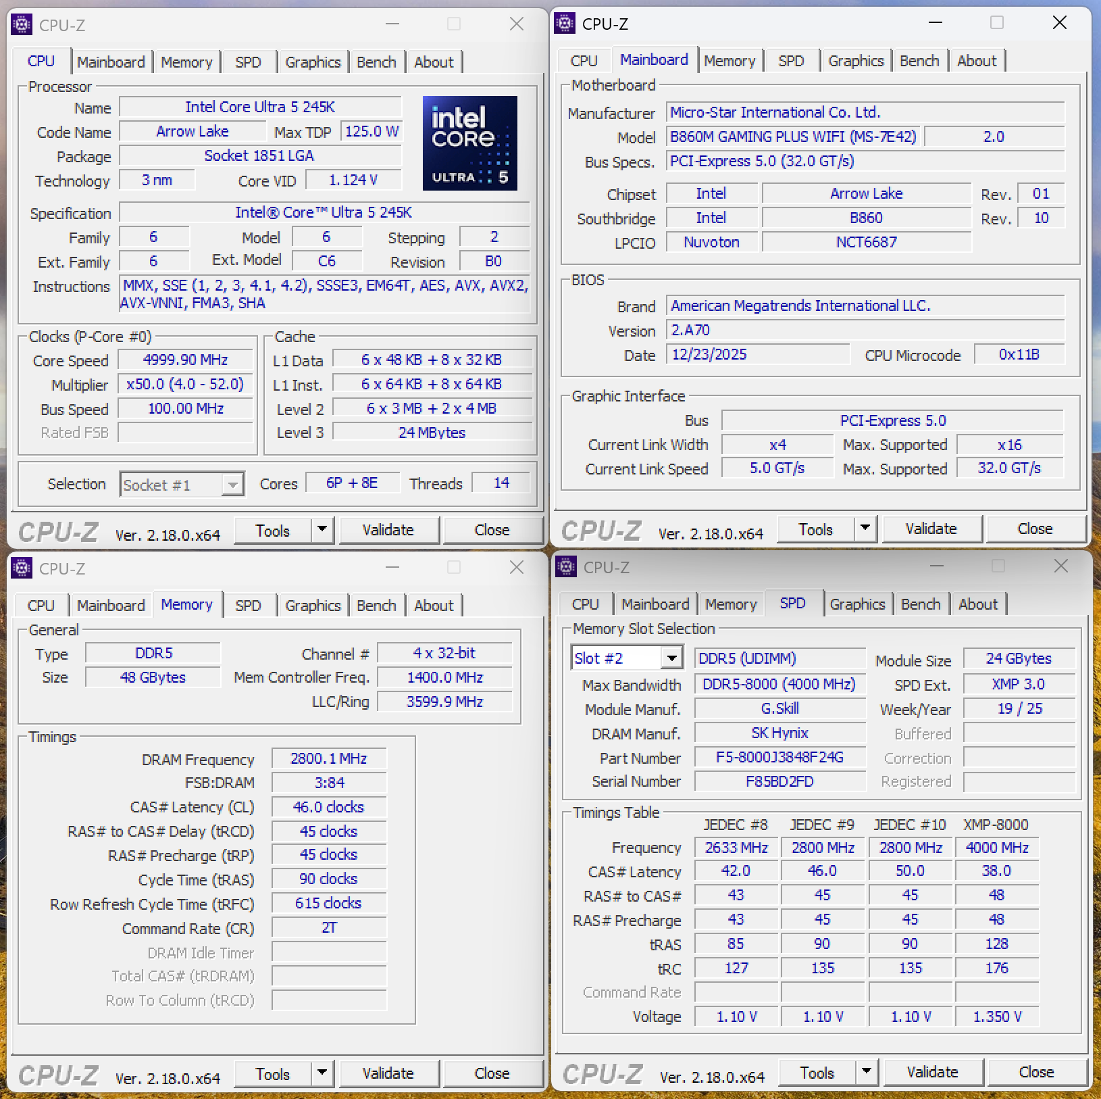Close the top-left CPU window using X
The image size is (1101, 1099).
[517, 24]
